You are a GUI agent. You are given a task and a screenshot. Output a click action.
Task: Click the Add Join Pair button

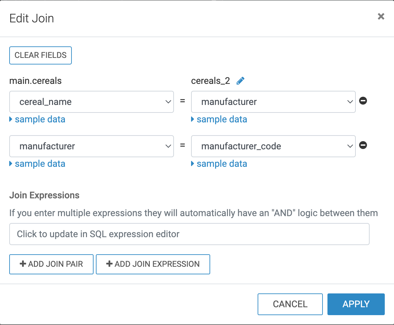(51, 264)
